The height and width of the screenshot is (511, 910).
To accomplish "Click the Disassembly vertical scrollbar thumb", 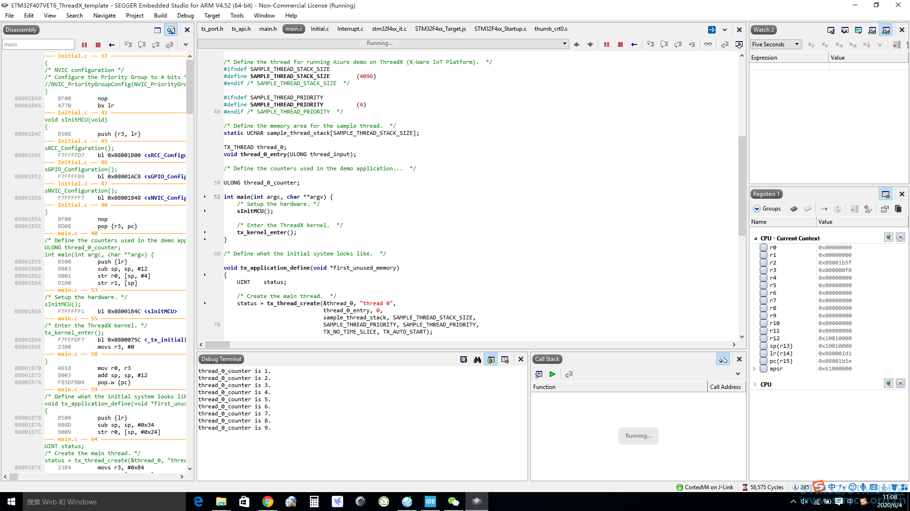I will coord(190,87).
